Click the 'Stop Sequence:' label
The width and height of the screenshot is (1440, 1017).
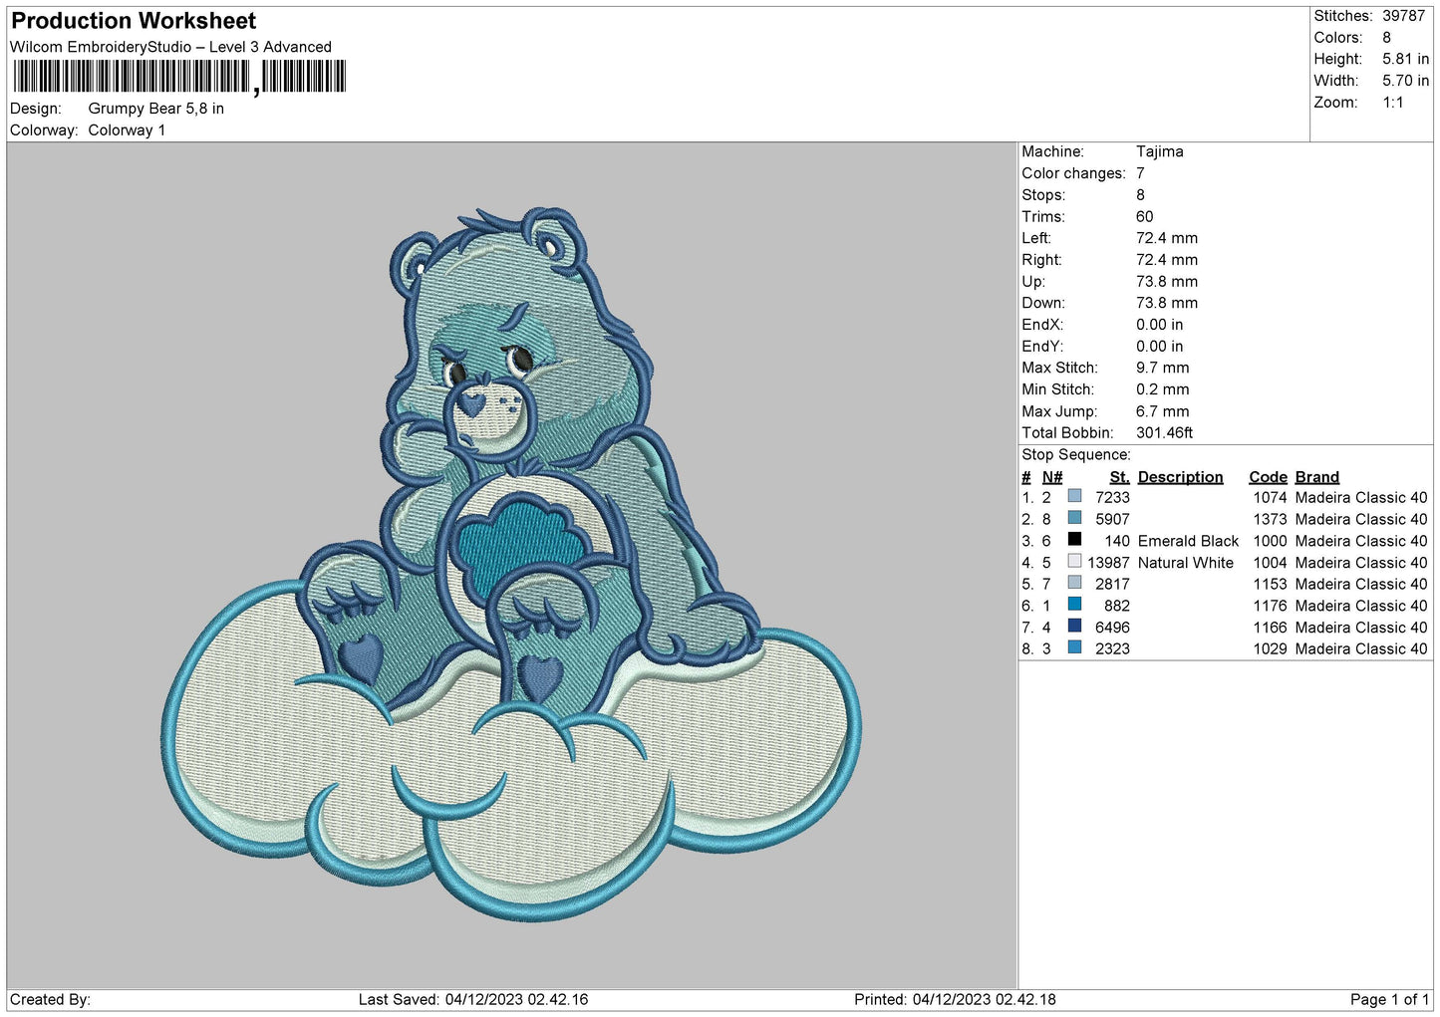[x=1076, y=455]
